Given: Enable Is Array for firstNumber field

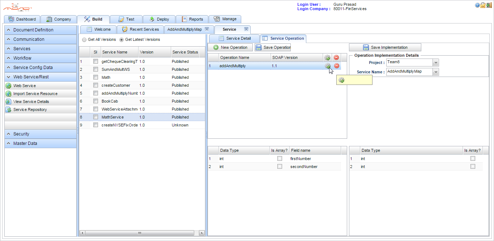Looking at the screenshot, I should [x=280, y=159].
